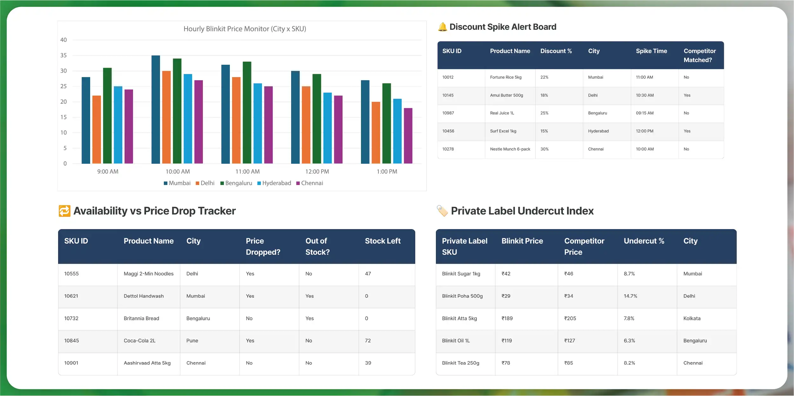Click the Chennai purple legend marker
Viewport: 794px width, 396px height.
tap(298, 183)
